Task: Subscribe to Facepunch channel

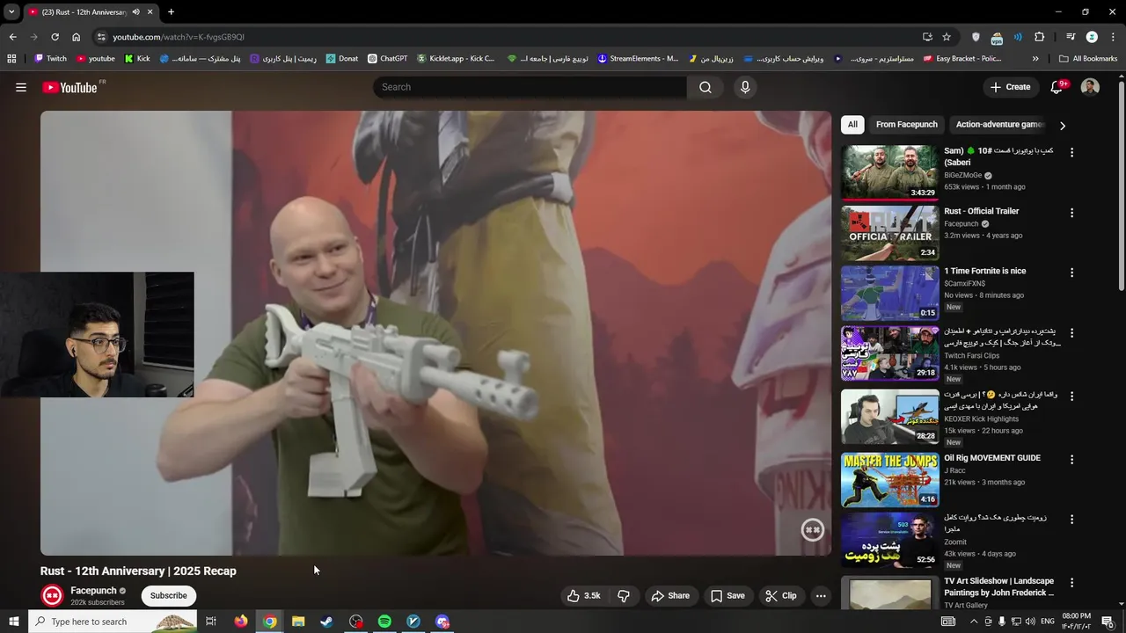Action: tap(168, 595)
